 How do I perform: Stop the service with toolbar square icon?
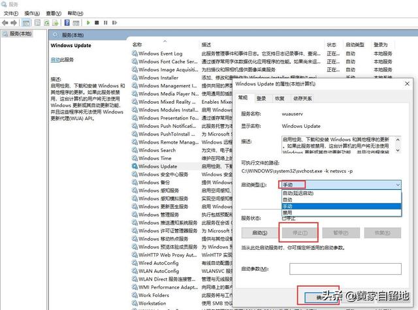point(97,23)
